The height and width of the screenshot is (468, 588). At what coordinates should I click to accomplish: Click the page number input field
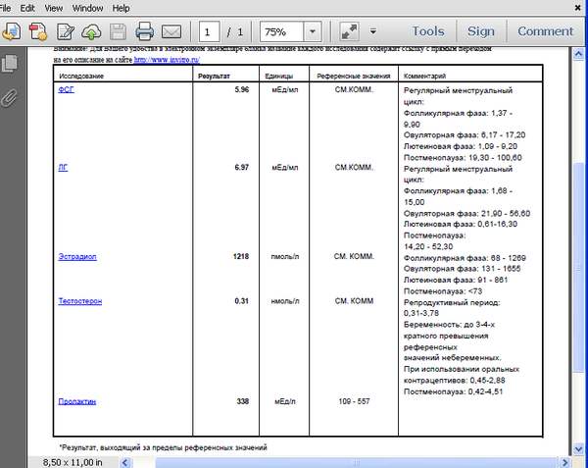tap(209, 31)
